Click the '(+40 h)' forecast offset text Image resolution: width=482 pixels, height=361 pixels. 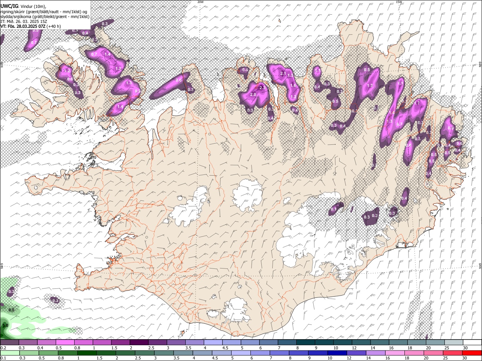(x=54, y=26)
